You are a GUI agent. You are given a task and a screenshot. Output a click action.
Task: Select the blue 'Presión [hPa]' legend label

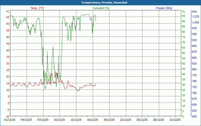(x=164, y=8)
